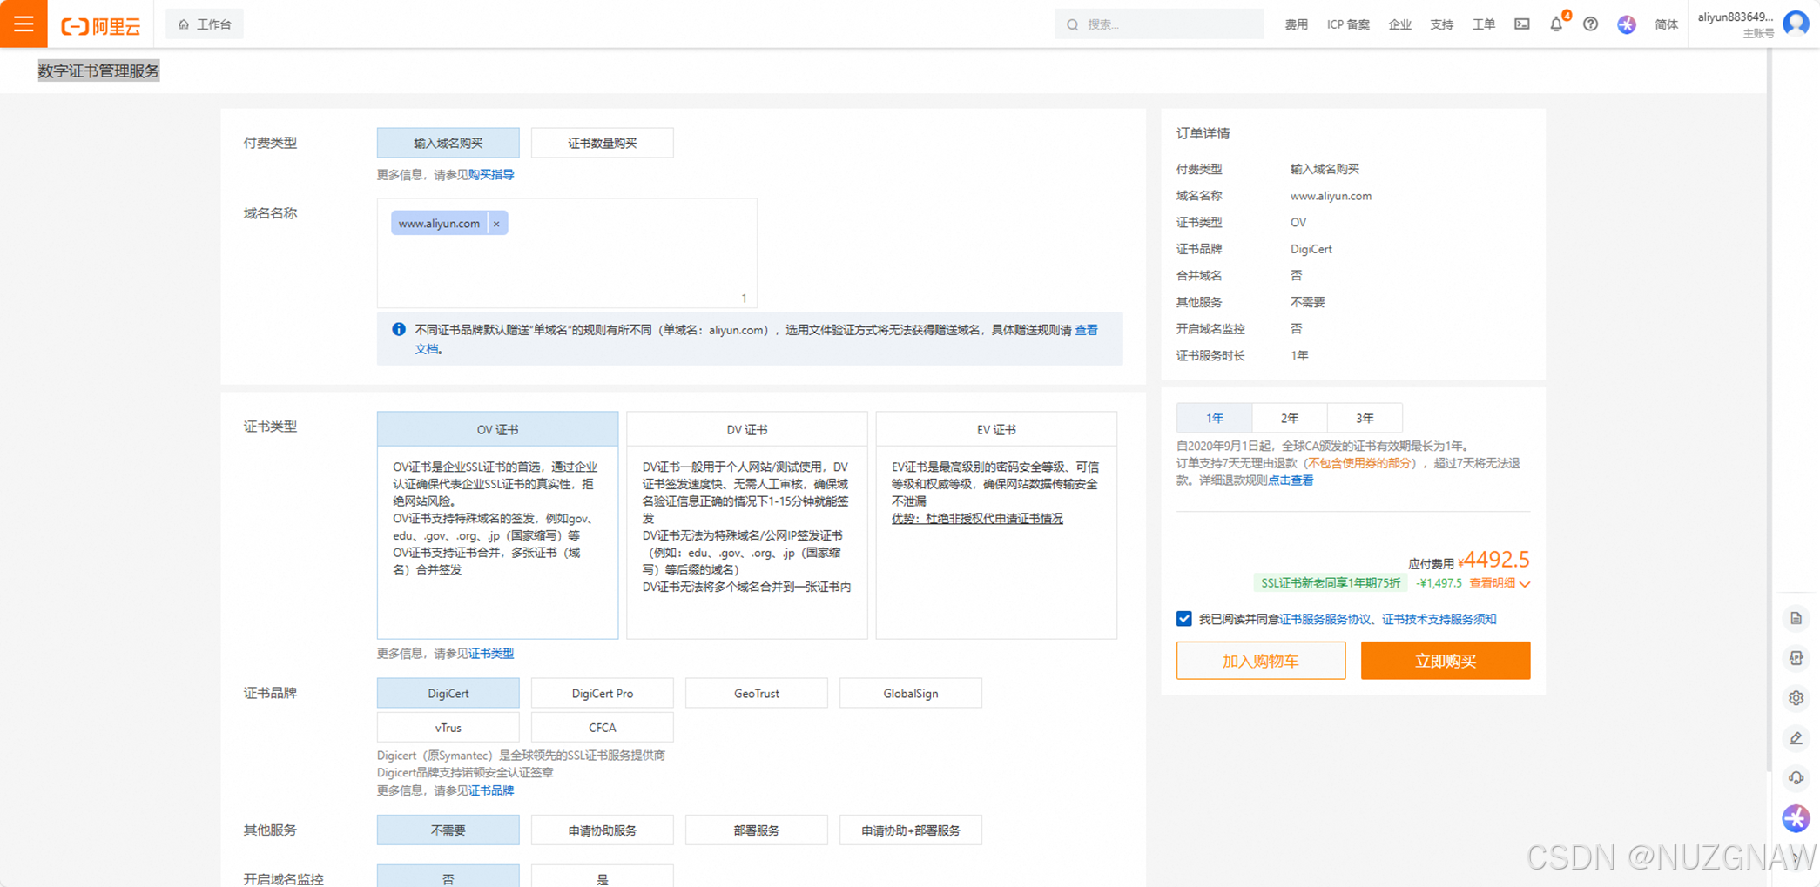The width and height of the screenshot is (1820, 887).
Task: Select the OV 证书 certificate type
Action: click(x=497, y=429)
